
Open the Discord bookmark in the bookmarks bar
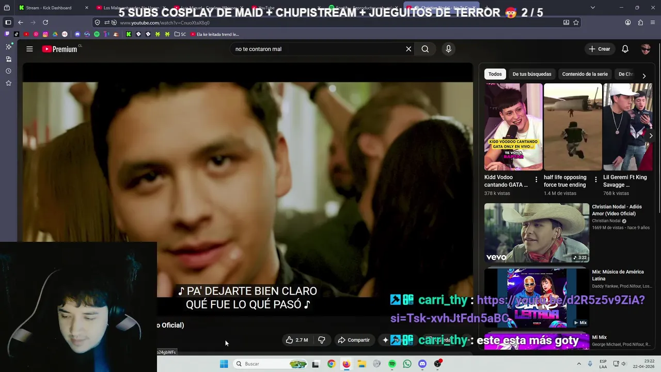(x=77, y=34)
